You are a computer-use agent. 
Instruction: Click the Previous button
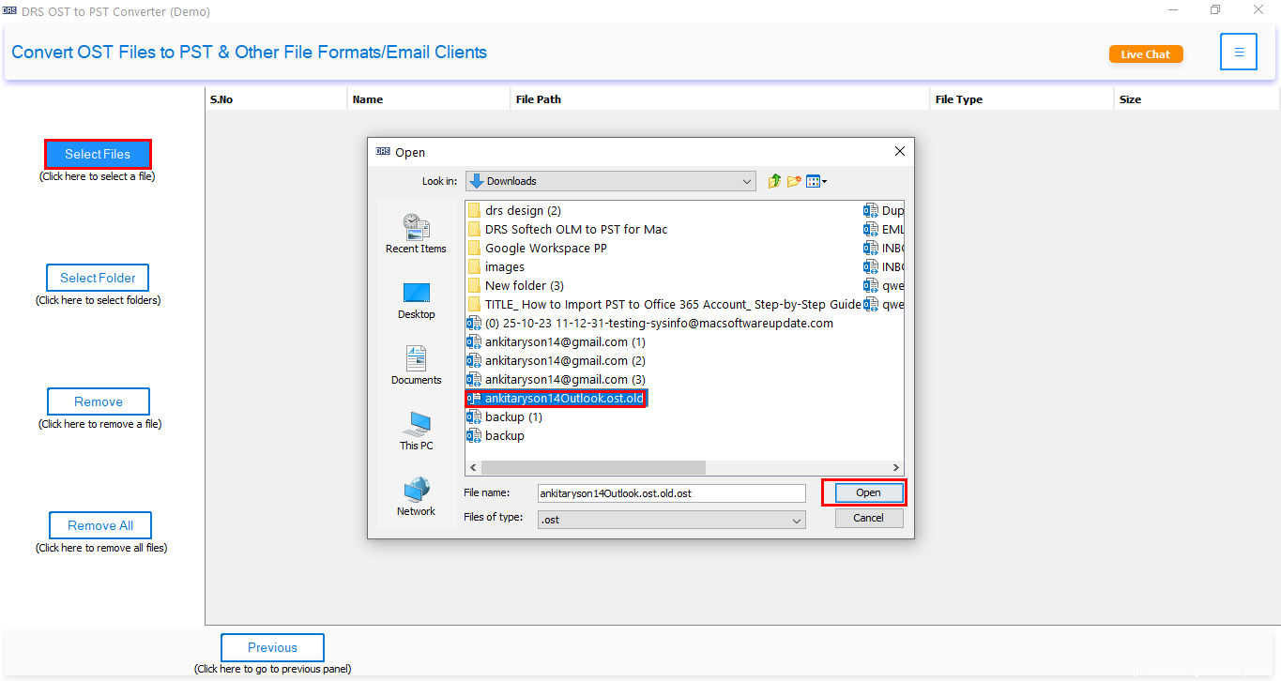tap(272, 647)
